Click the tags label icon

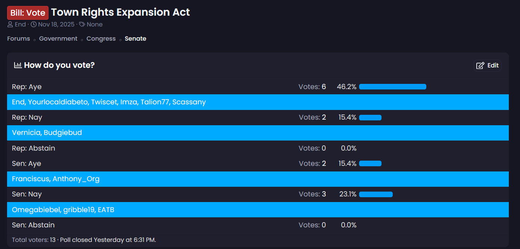coord(82,25)
